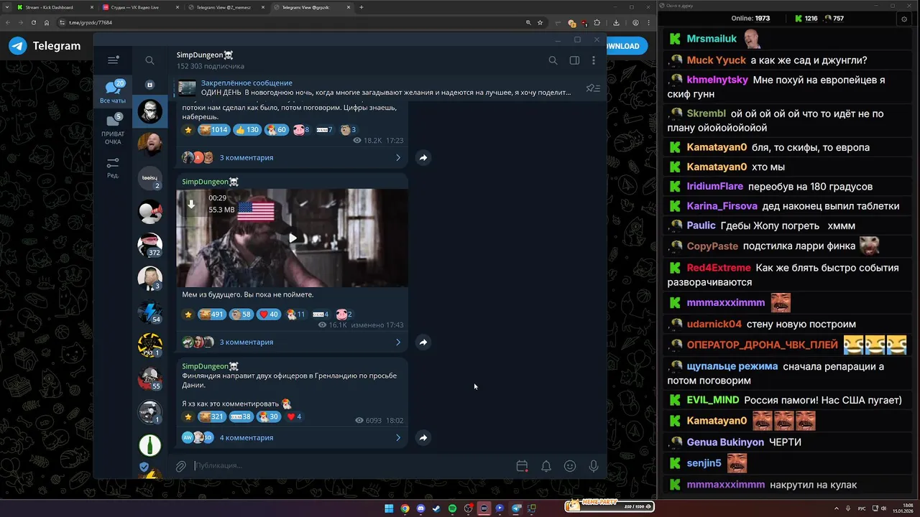Toggle the heart 4 reaction

click(294, 416)
